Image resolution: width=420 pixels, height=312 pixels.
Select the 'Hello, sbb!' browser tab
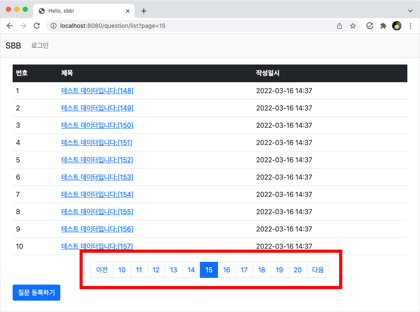coord(84,11)
